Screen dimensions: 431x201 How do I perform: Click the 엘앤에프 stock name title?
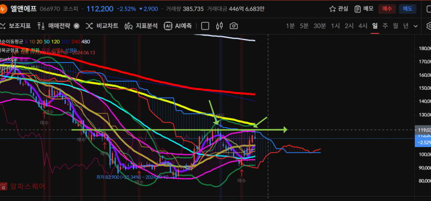23,9
